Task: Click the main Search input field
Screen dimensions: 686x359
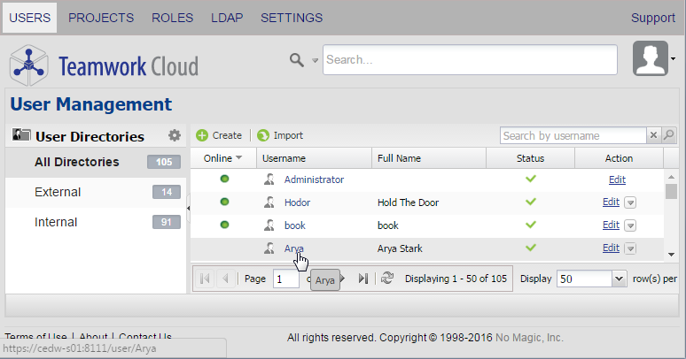Action: 470,60
